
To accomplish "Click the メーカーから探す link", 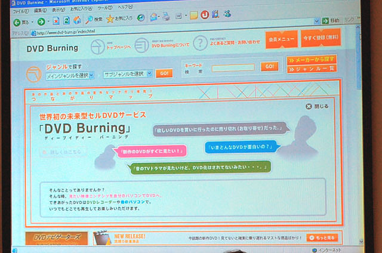I will coord(312,60).
